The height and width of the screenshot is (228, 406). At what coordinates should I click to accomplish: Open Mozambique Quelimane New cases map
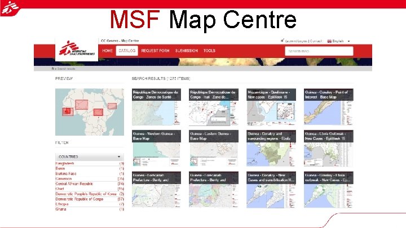(x=271, y=107)
